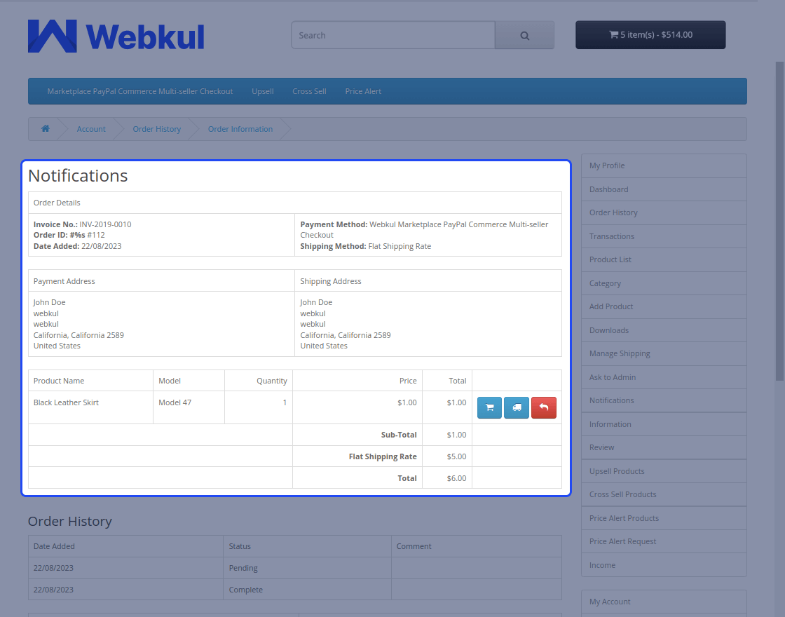Click the Payment Address header cell
The image size is (785, 617).
click(x=161, y=281)
